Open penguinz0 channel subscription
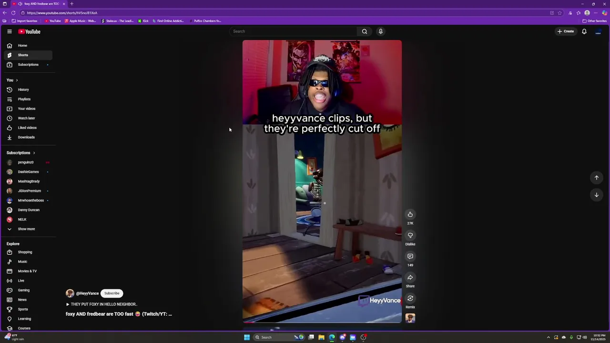Viewport: 610px width, 343px height. pyautogui.click(x=29, y=162)
